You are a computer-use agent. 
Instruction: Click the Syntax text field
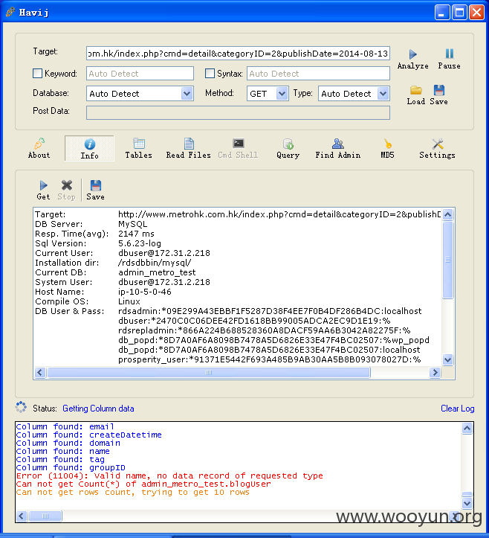pos(318,74)
